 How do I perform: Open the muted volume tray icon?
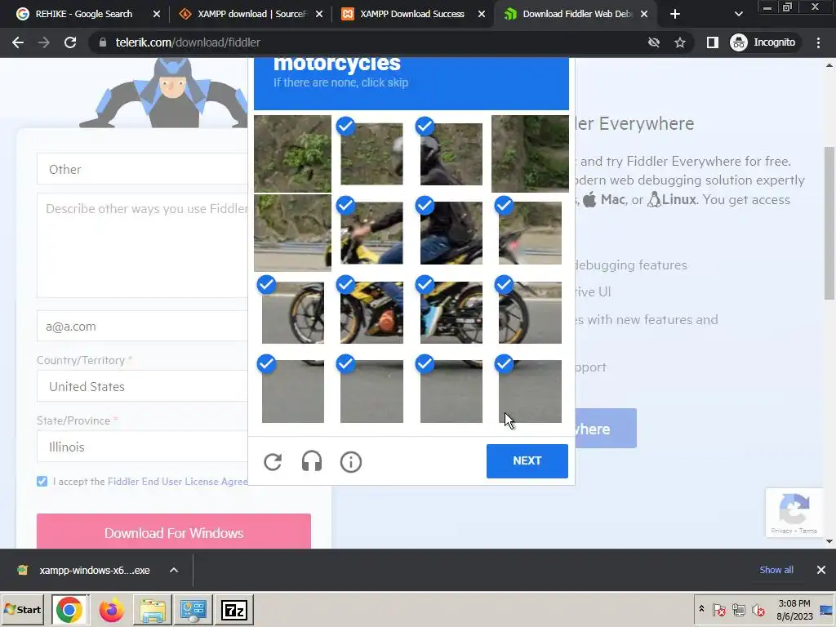(x=758, y=609)
